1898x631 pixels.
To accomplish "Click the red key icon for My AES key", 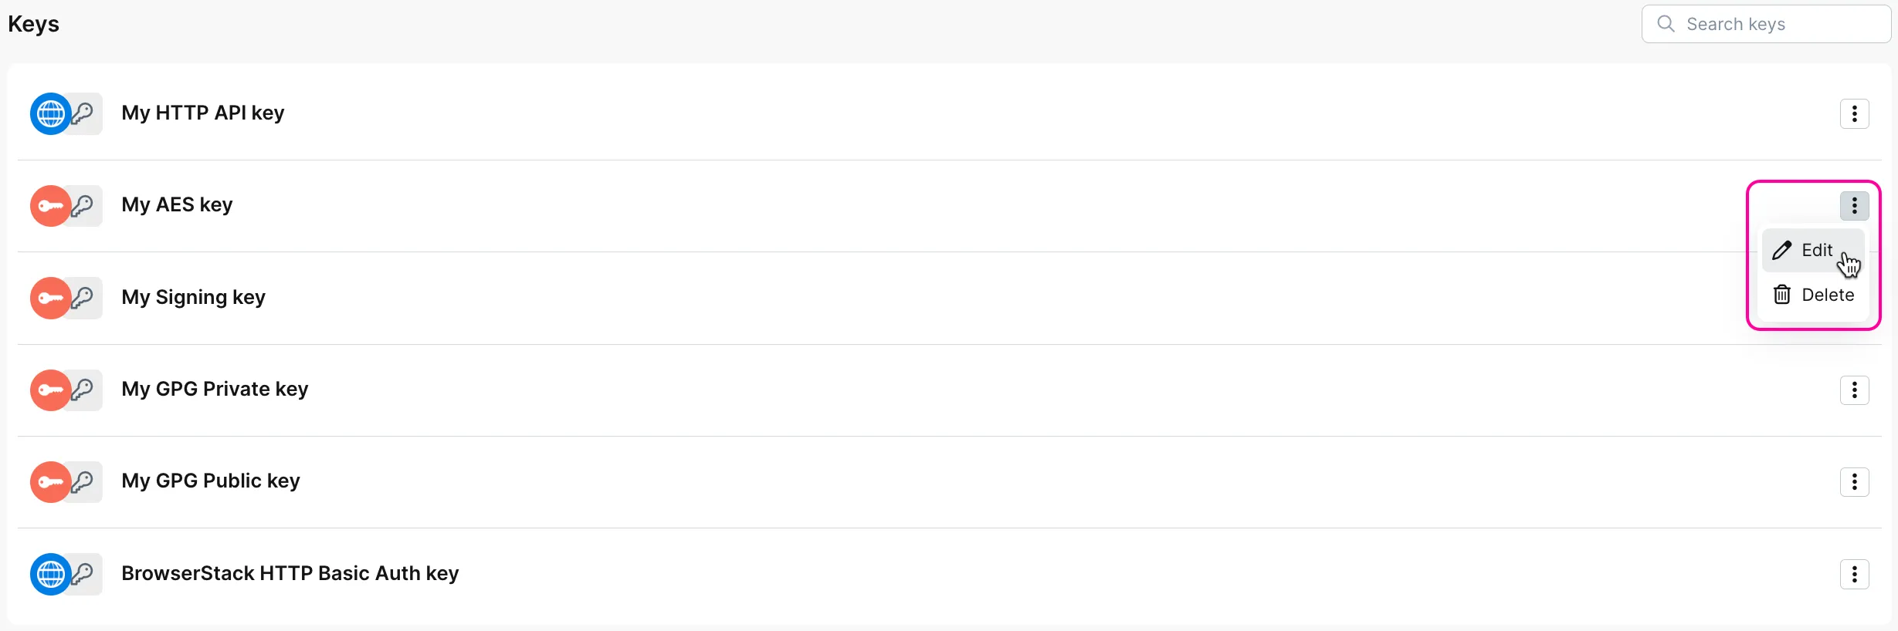I will [51, 206].
